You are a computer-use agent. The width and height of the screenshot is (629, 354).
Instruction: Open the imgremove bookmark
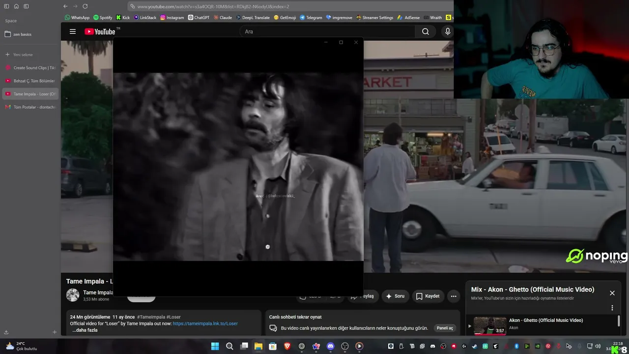coord(339,18)
